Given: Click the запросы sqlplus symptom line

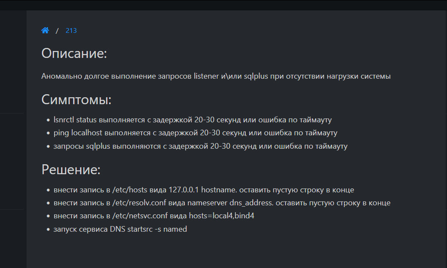Looking at the screenshot, I should click(x=200, y=146).
